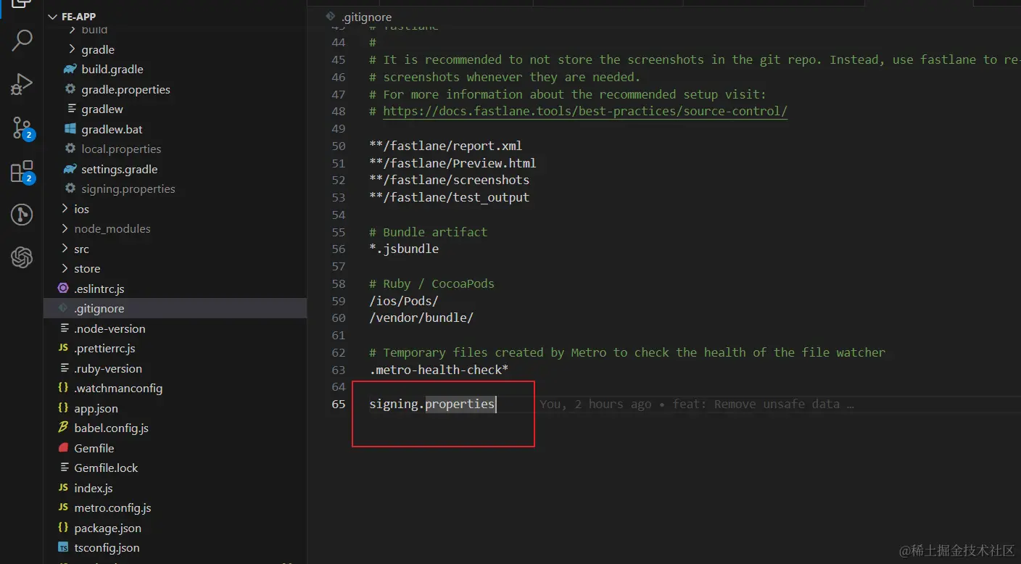
Task: Place cursor on signing.properties in editor
Action: pyautogui.click(x=432, y=404)
